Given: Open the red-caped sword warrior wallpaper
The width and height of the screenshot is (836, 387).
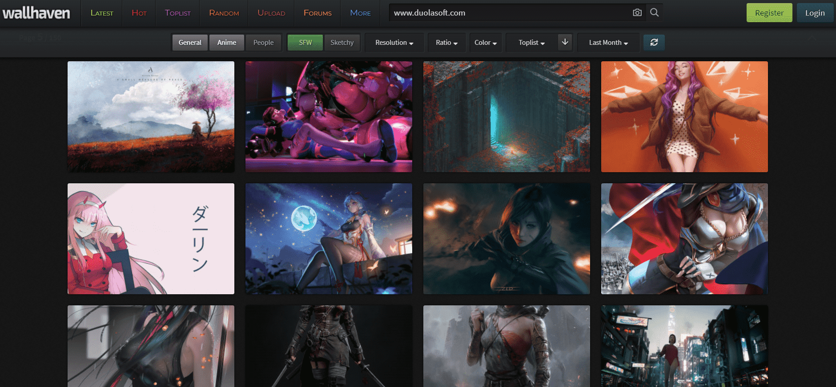Looking at the screenshot, I should [x=684, y=239].
